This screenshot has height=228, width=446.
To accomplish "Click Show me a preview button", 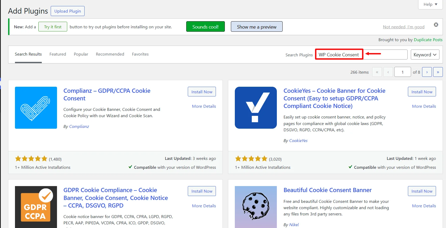I will pyautogui.click(x=257, y=26).
